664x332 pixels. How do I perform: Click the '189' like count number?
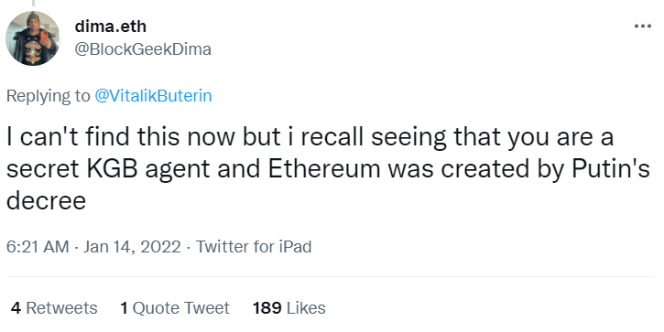pyautogui.click(x=267, y=308)
